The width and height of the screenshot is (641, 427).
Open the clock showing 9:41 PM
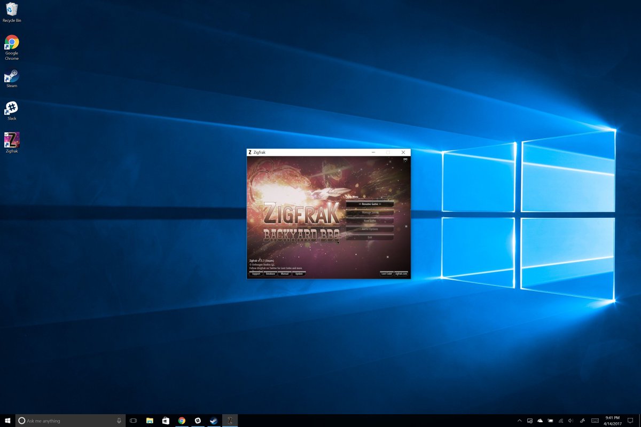613,421
